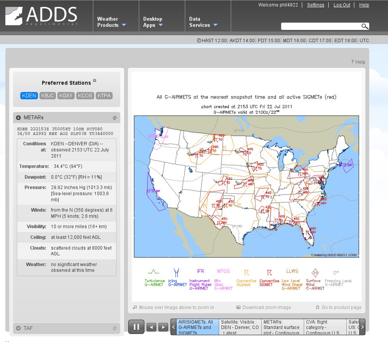
Task: Select the Icing G-AIRMET legend icon
Action: point(176,272)
